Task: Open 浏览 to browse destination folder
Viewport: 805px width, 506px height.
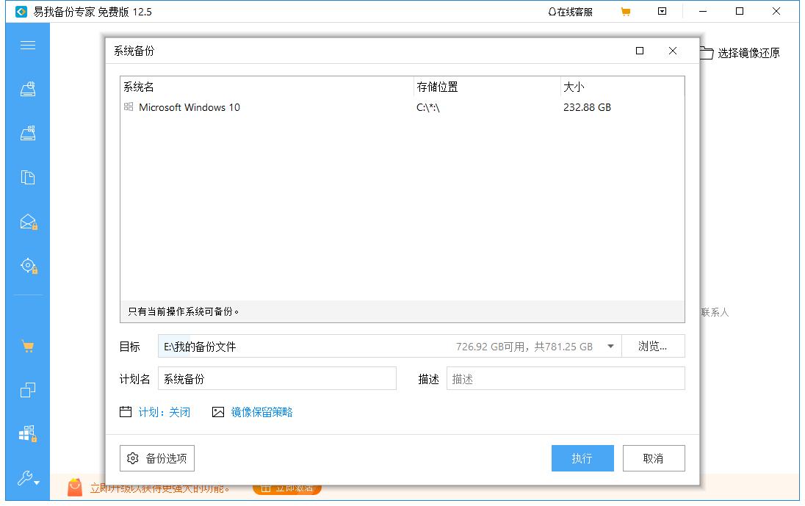Action: point(653,346)
